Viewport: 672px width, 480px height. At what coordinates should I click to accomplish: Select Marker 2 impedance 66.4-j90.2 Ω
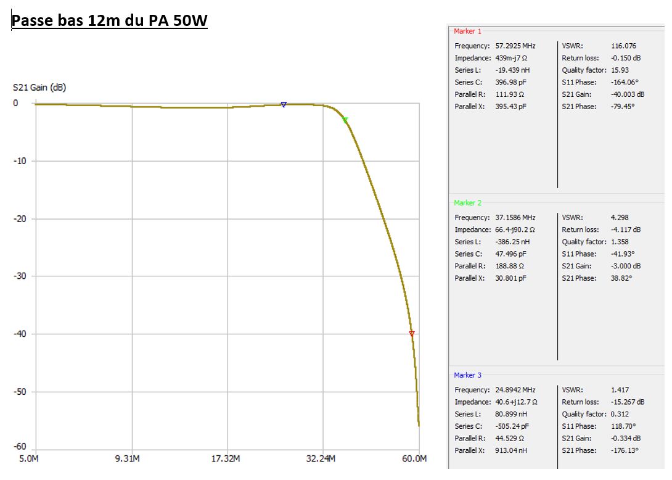[x=515, y=230]
